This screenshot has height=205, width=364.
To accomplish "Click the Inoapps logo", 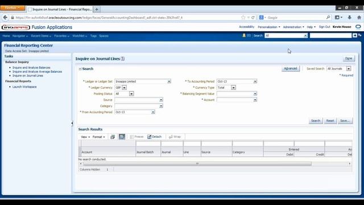I will (16, 27).
